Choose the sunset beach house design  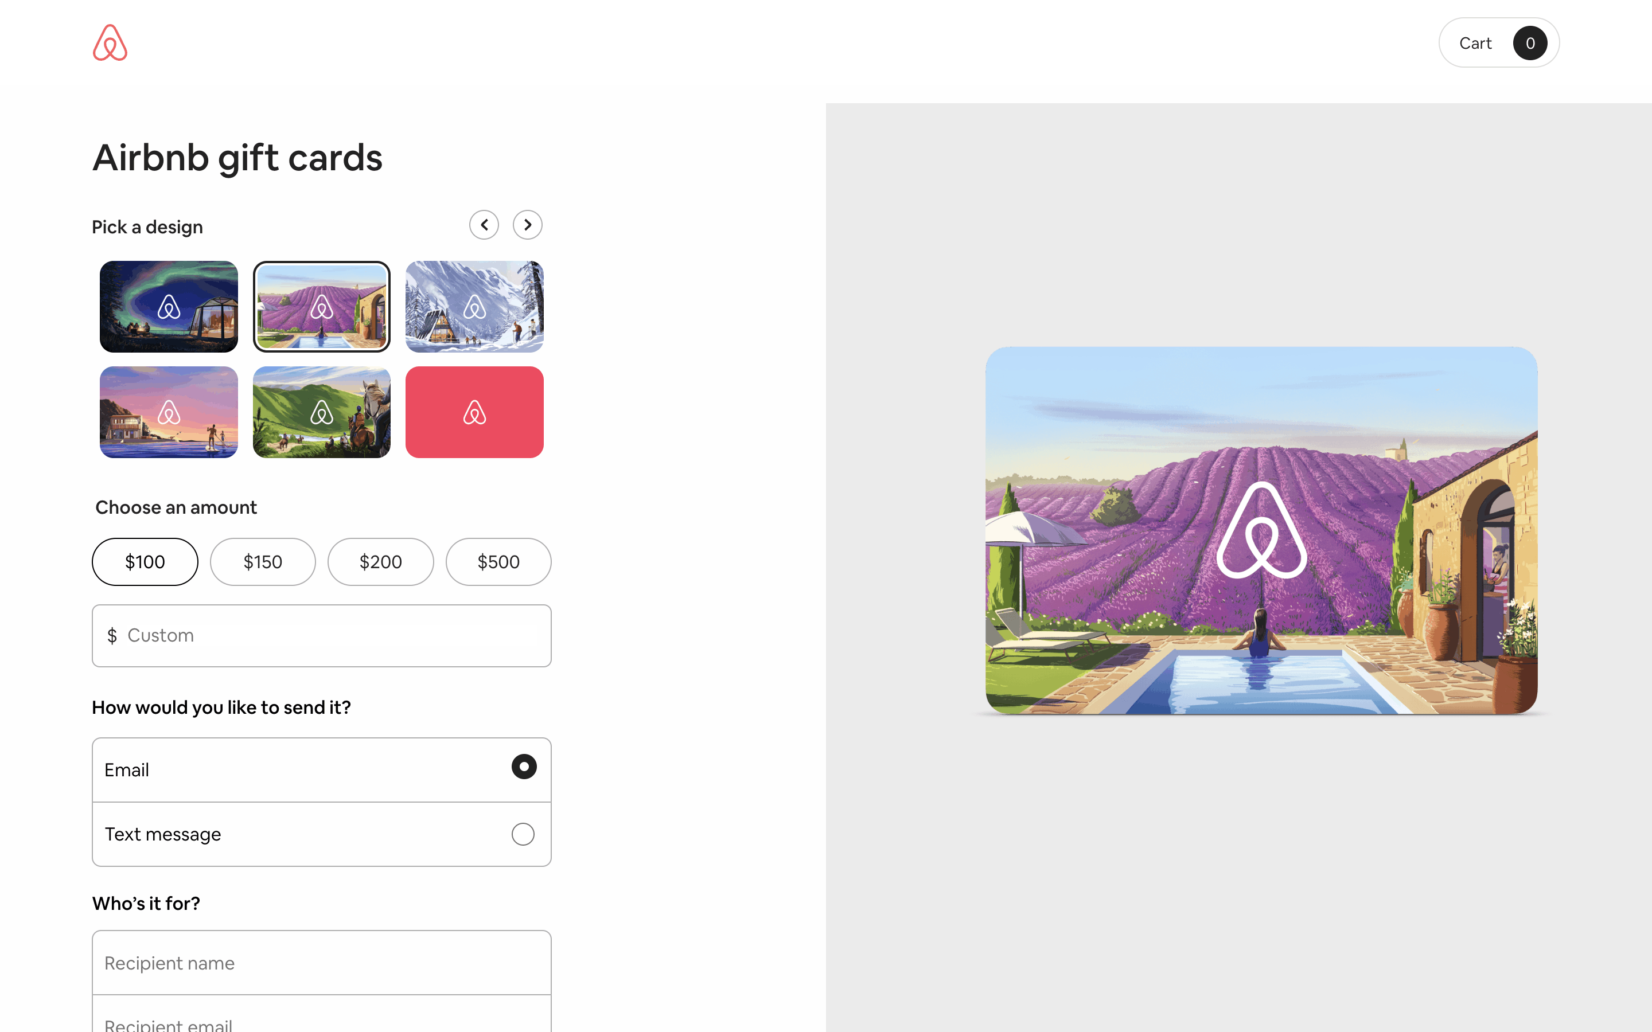(169, 412)
